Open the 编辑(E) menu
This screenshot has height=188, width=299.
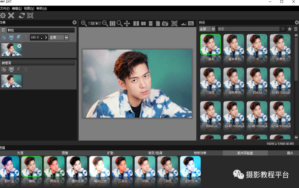pos(17,8)
